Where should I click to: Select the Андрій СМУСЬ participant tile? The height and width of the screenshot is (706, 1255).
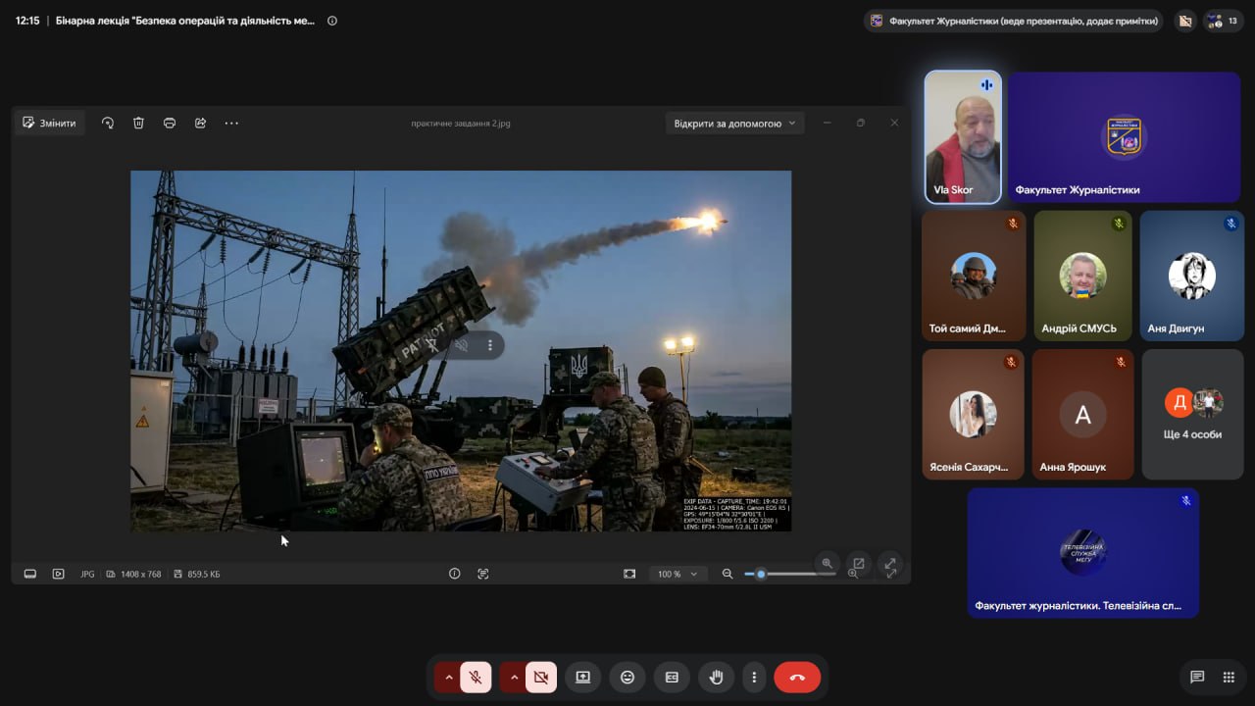coord(1083,276)
